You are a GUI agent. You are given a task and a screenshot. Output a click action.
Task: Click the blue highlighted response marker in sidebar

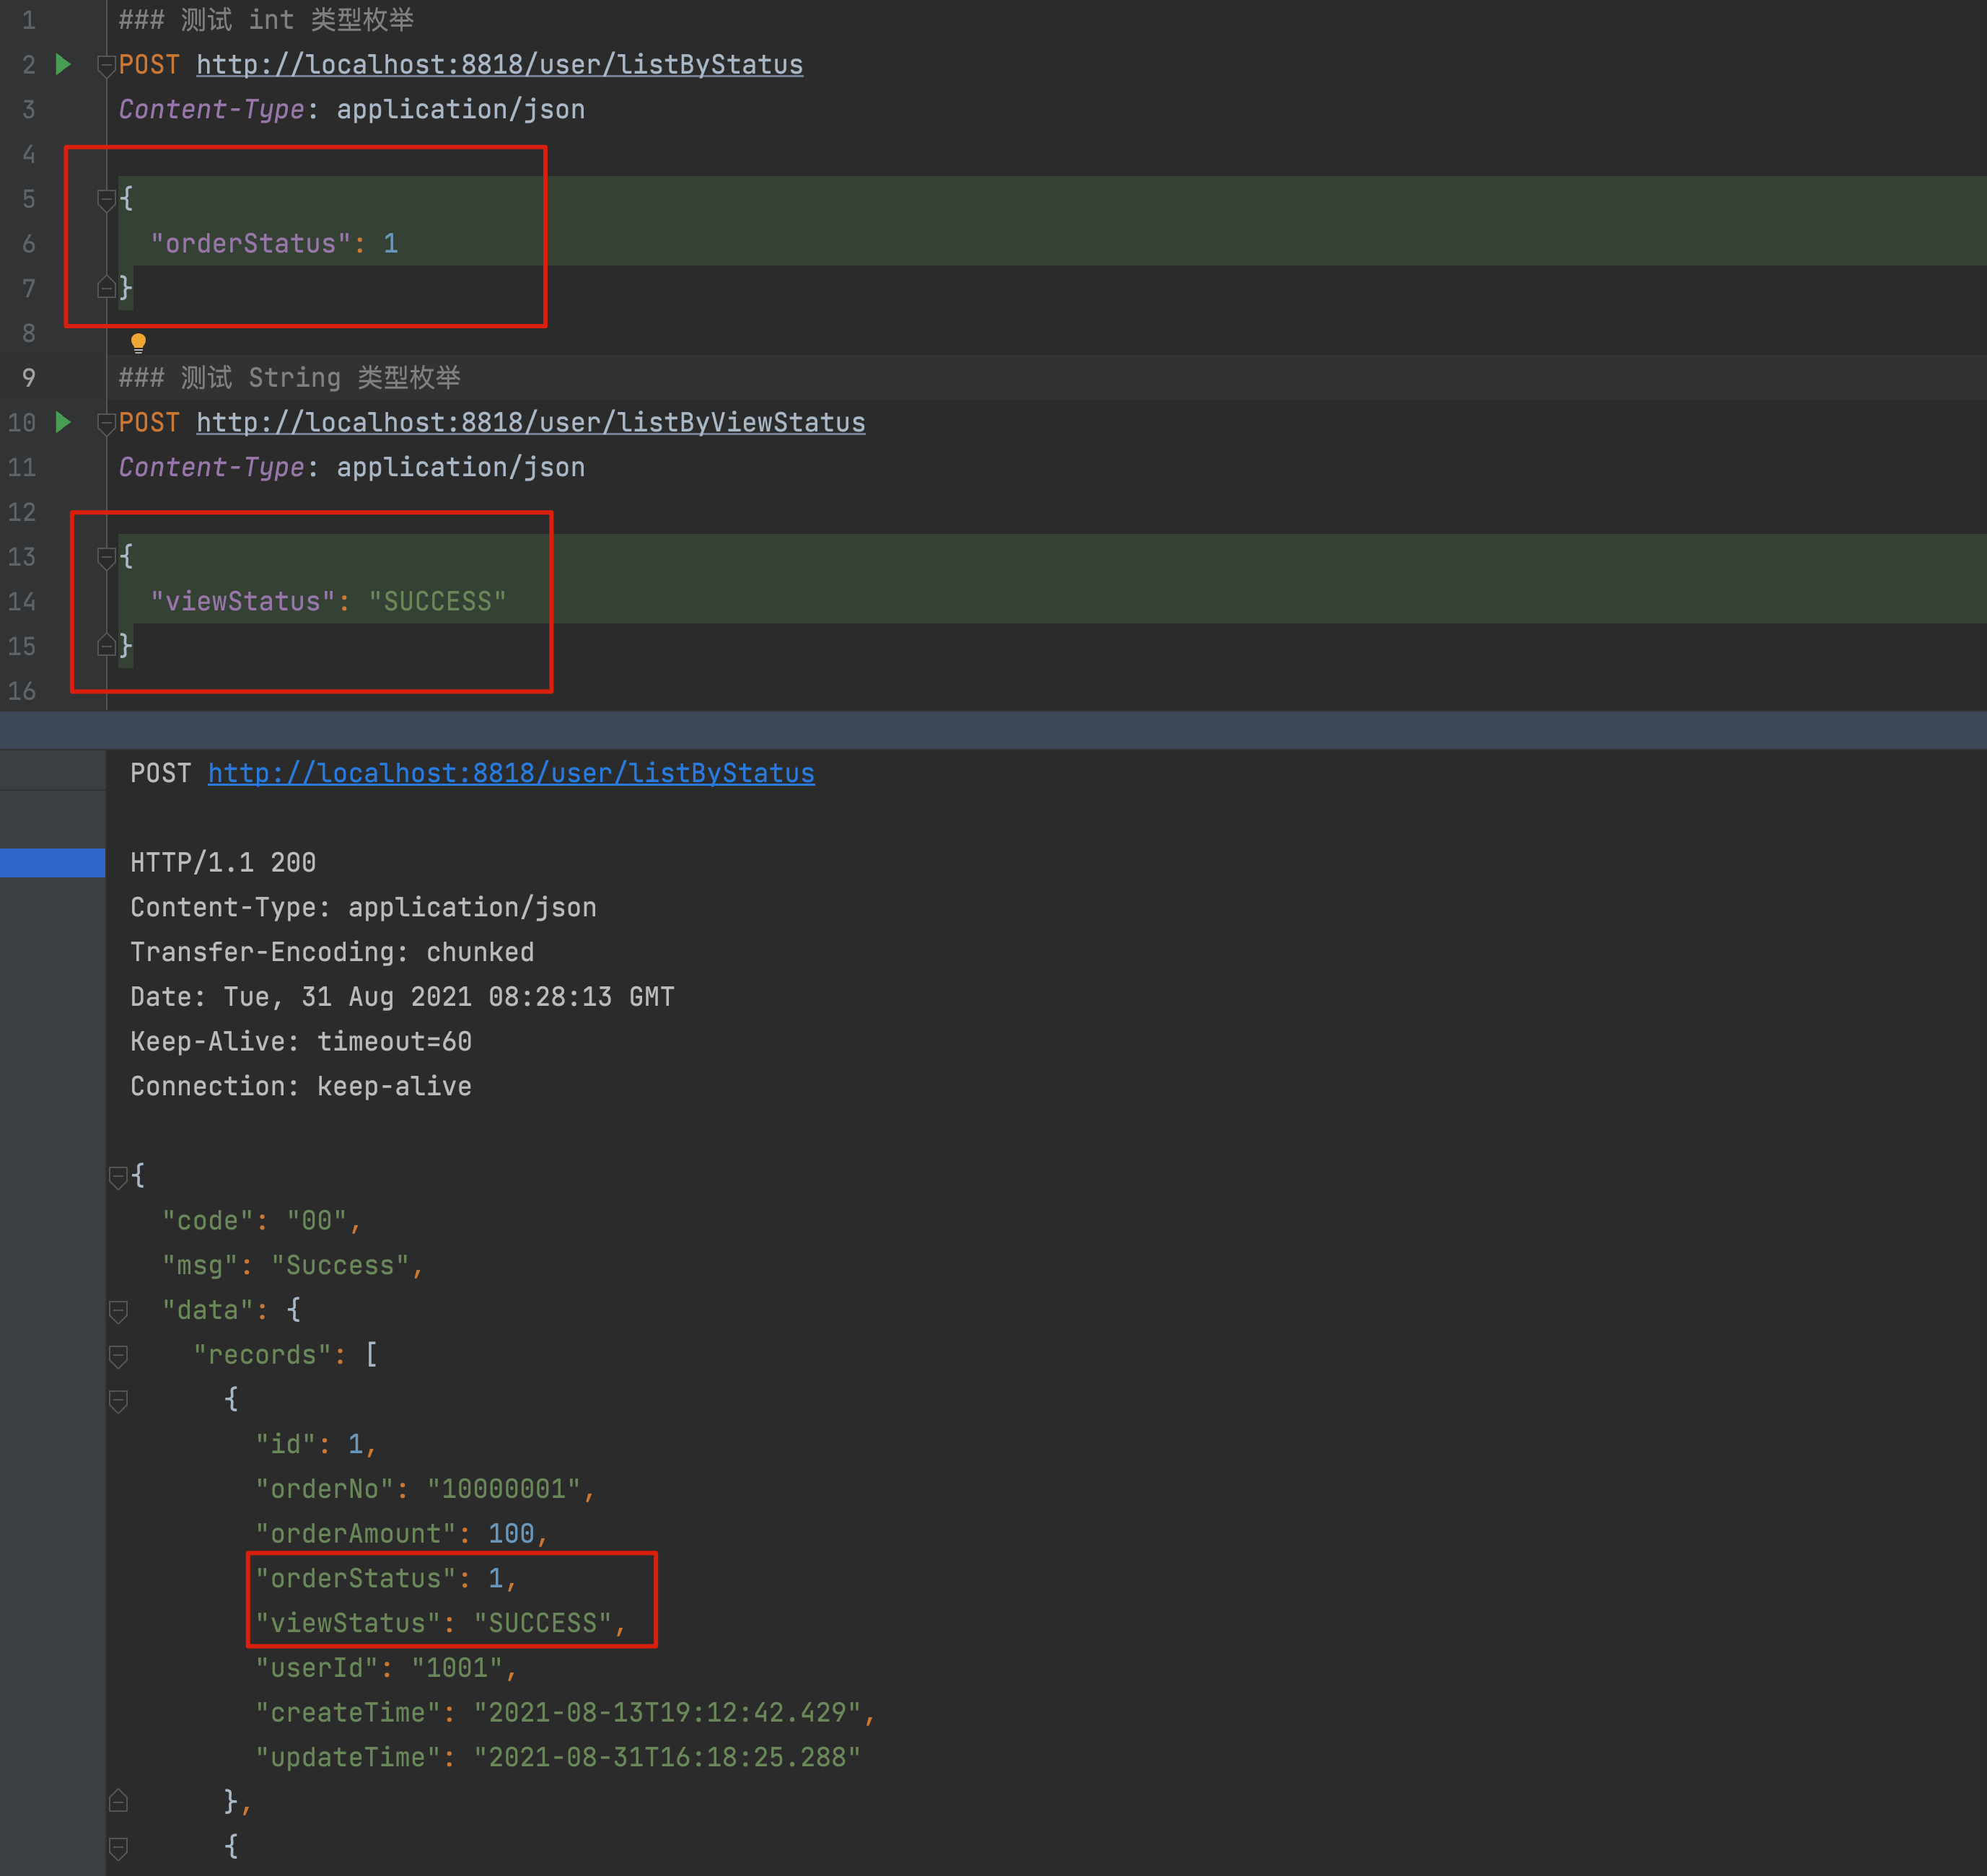coord(52,862)
